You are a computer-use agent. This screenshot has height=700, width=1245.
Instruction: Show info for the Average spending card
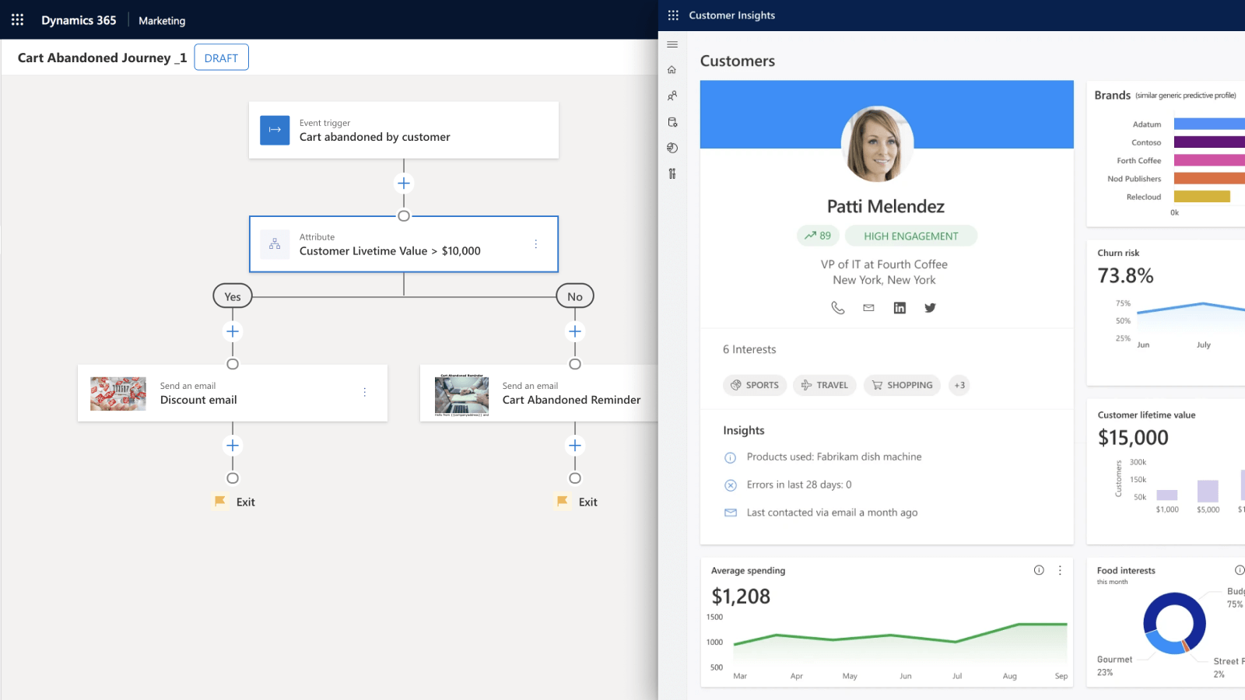click(x=1039, y=570)
